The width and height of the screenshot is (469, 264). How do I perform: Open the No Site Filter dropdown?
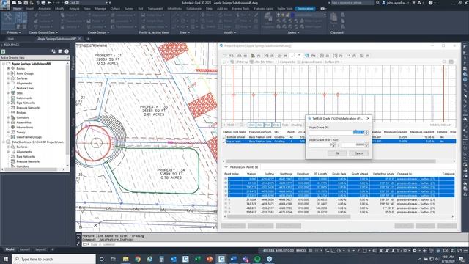tap(265, 62)
